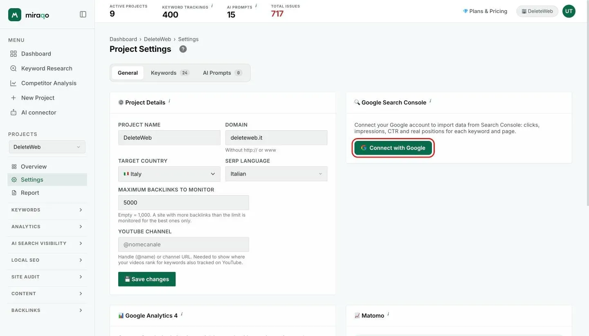Expand the CONTENT sidebar section

point(47,294)
